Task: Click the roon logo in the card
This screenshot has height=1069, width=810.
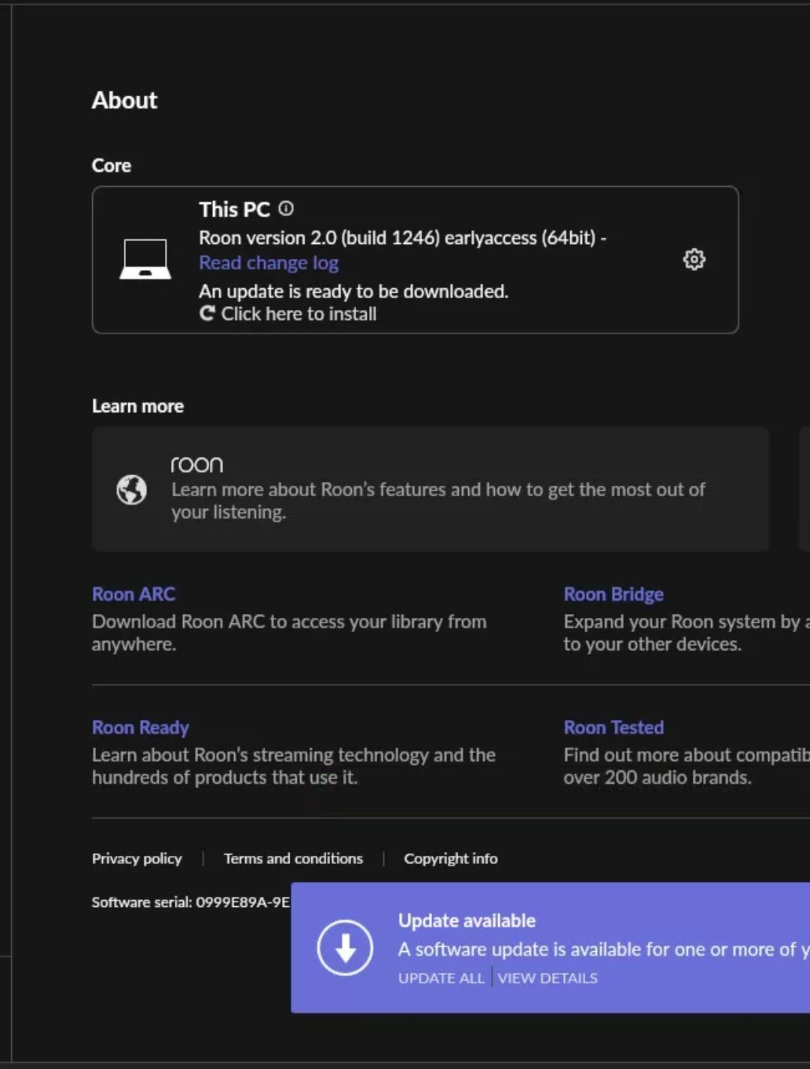Action: pyautogui.click(x=196, y=465)
